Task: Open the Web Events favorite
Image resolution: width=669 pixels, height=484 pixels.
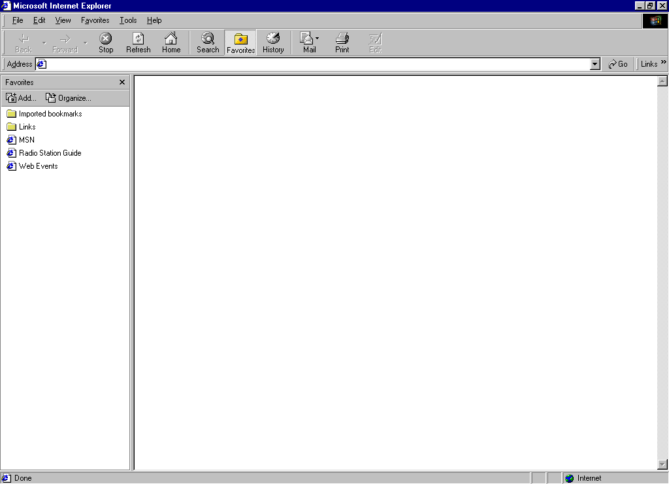Action: [x=33, y=166]
